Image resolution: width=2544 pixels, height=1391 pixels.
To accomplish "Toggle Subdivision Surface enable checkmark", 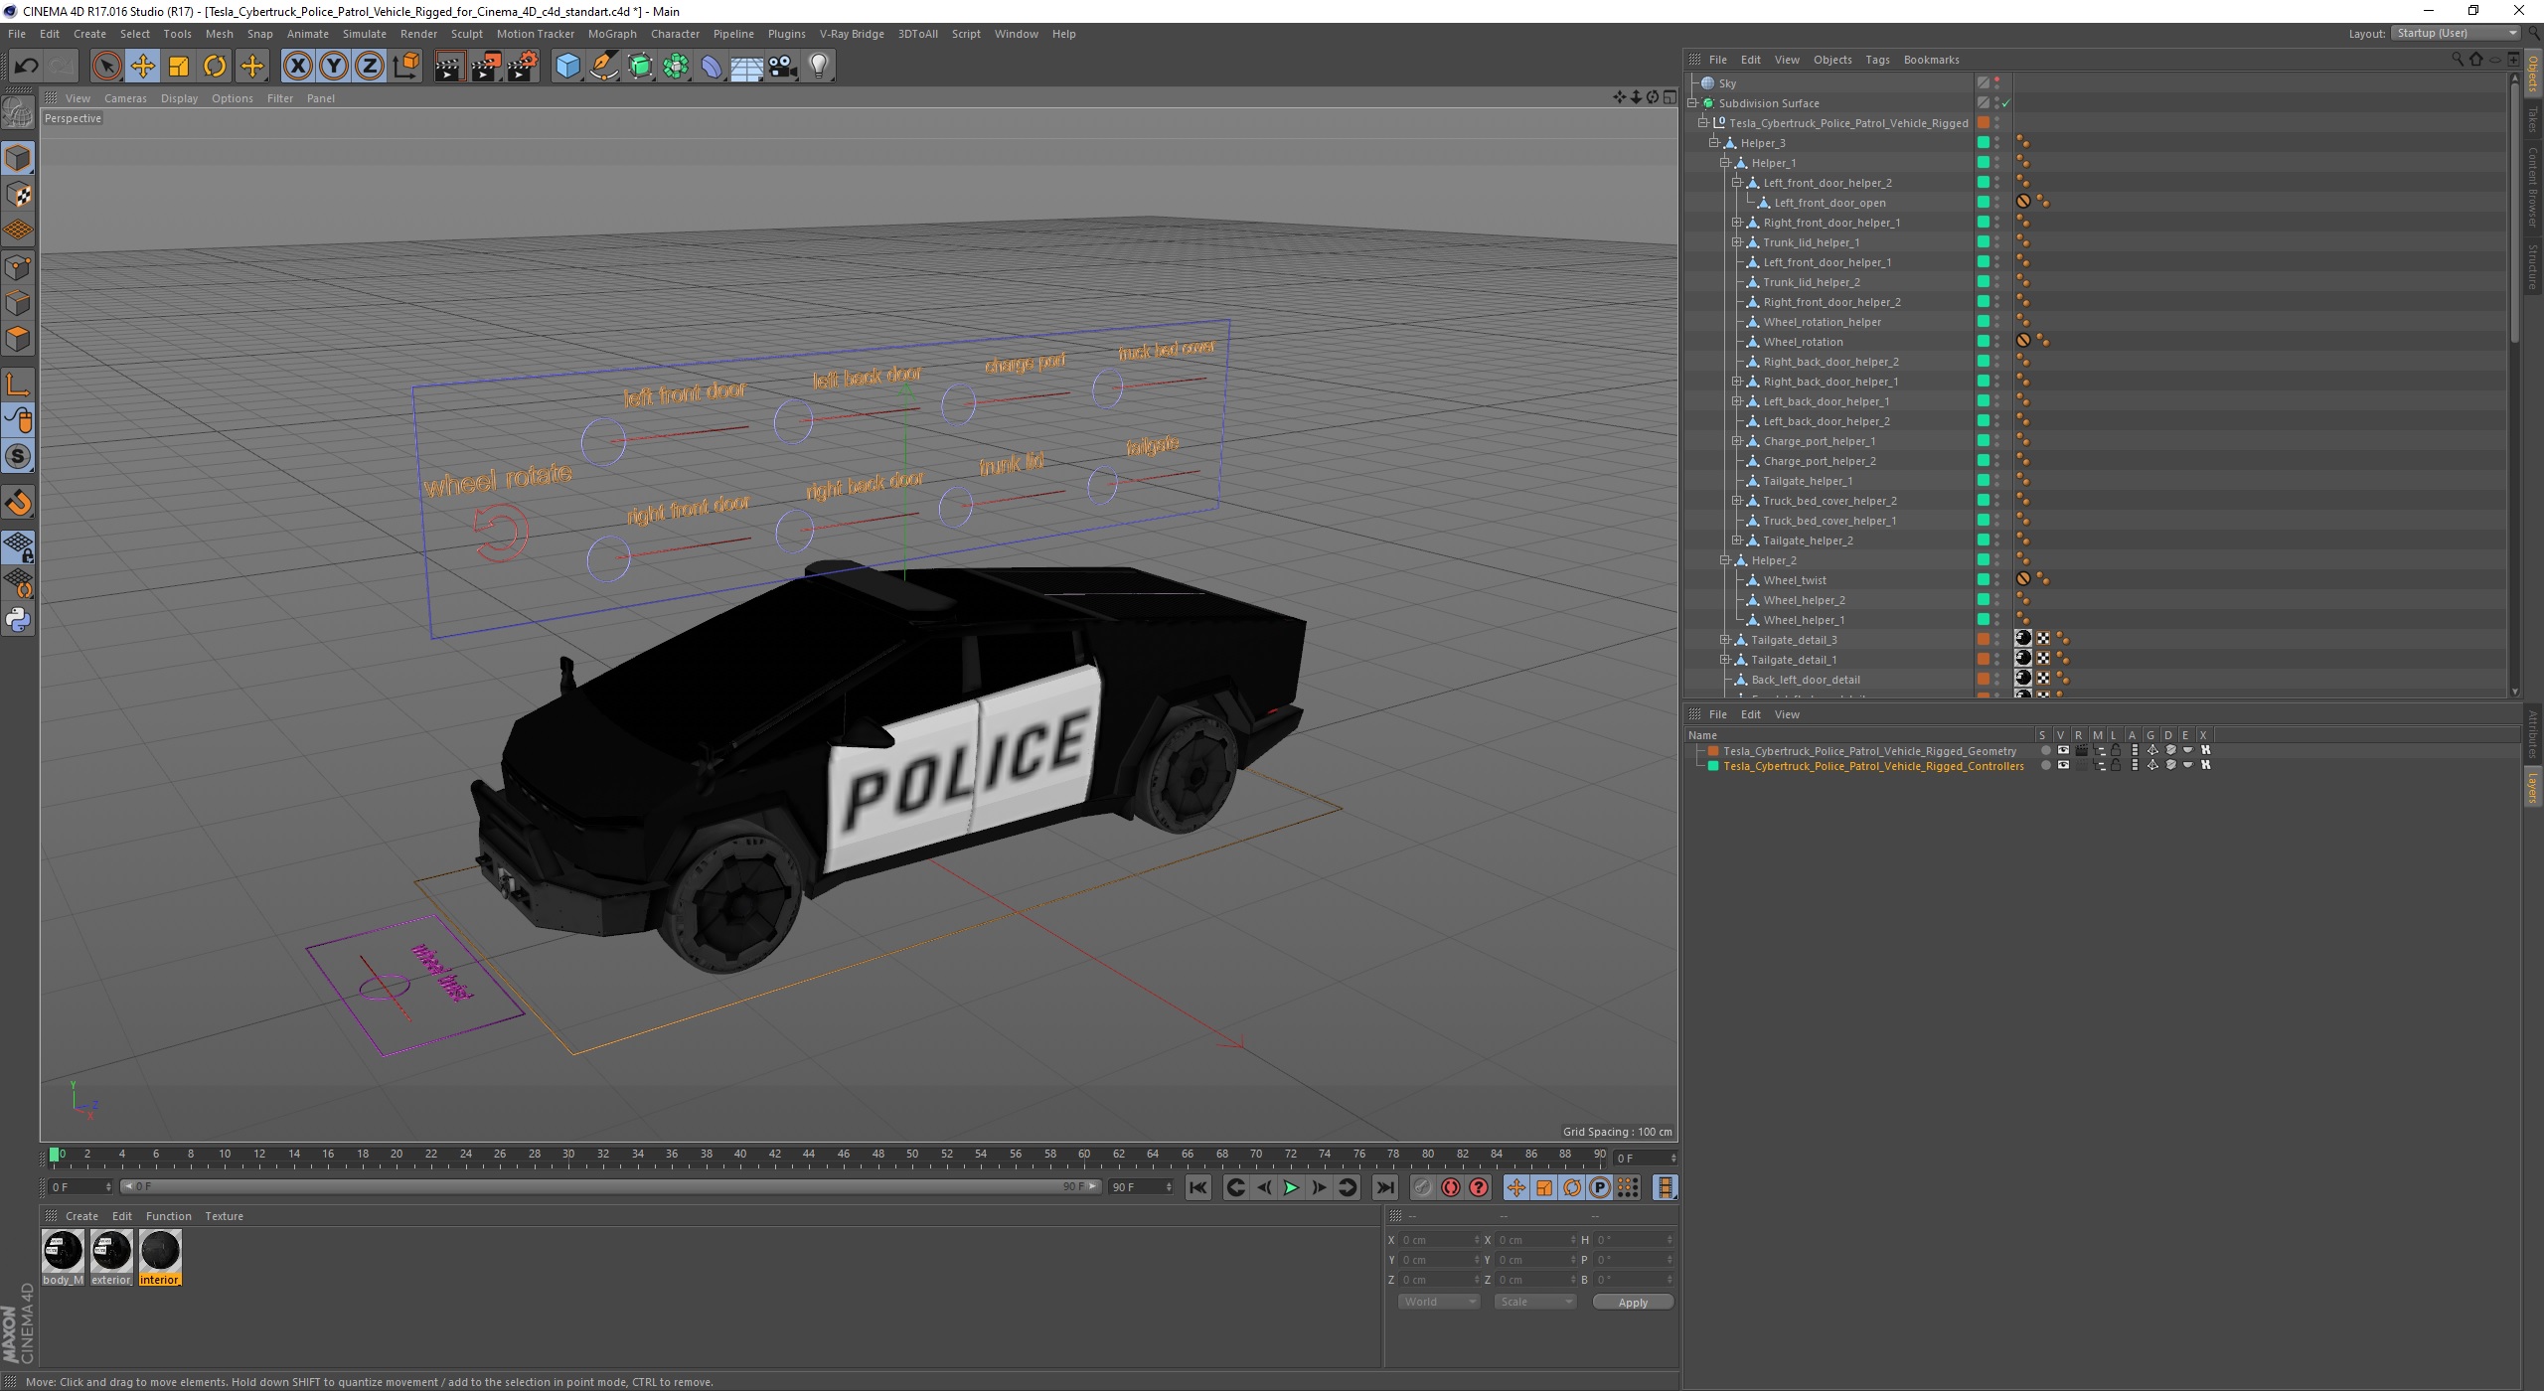I will [x=2006, y=103].
